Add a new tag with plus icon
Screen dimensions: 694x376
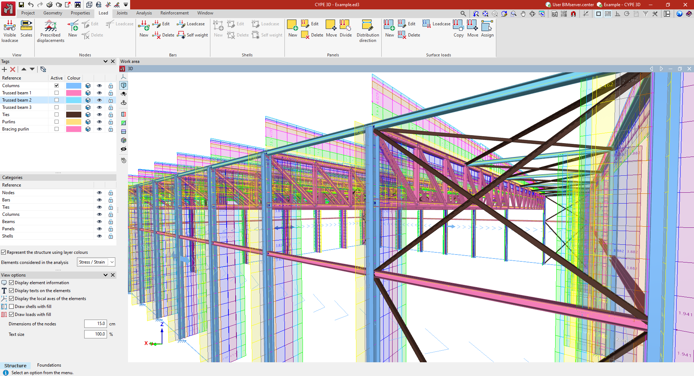[x=4, y=69]
